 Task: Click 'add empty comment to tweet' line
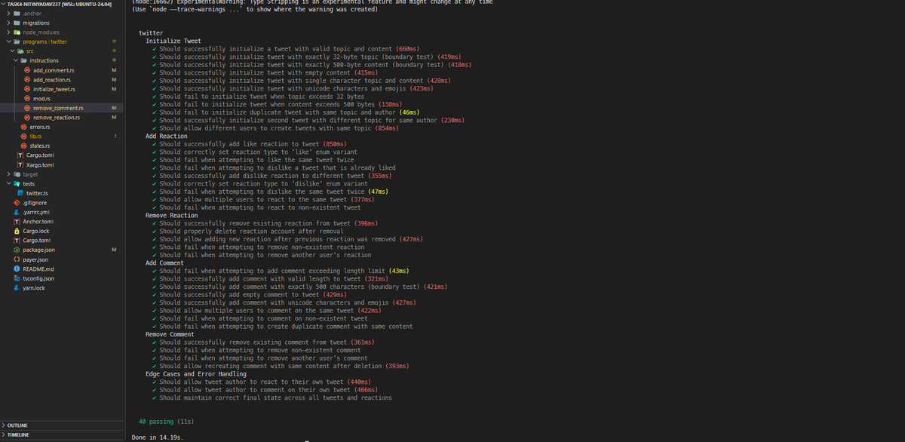[x=249, y=295]
